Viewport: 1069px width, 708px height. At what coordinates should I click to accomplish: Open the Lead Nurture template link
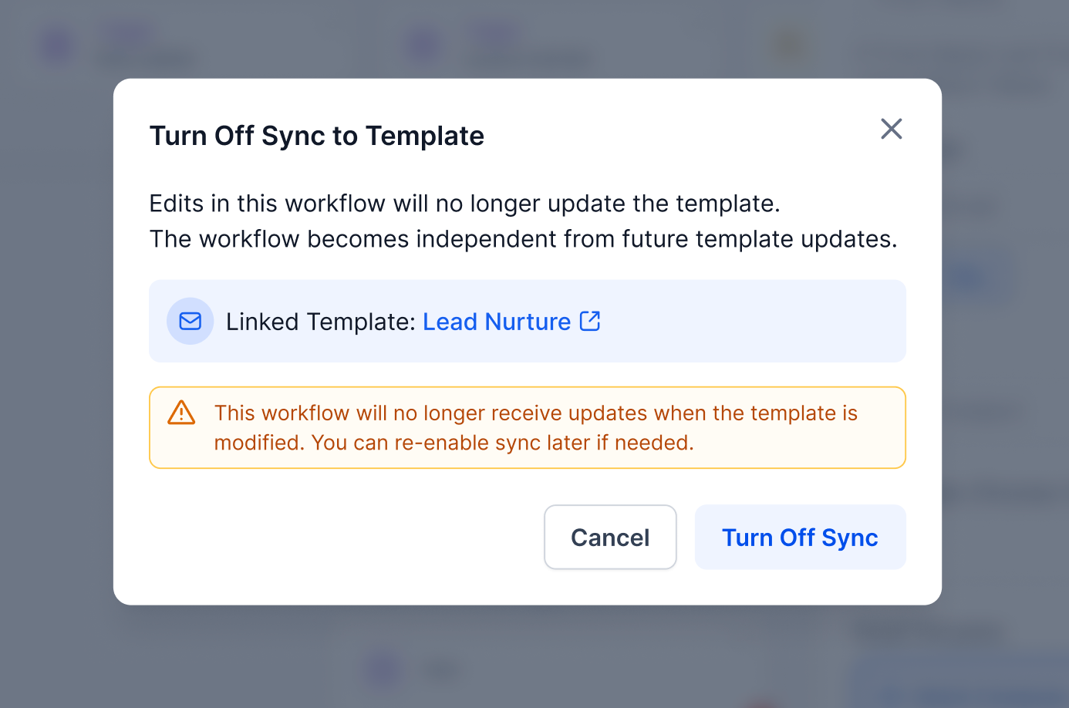point(497,322)
